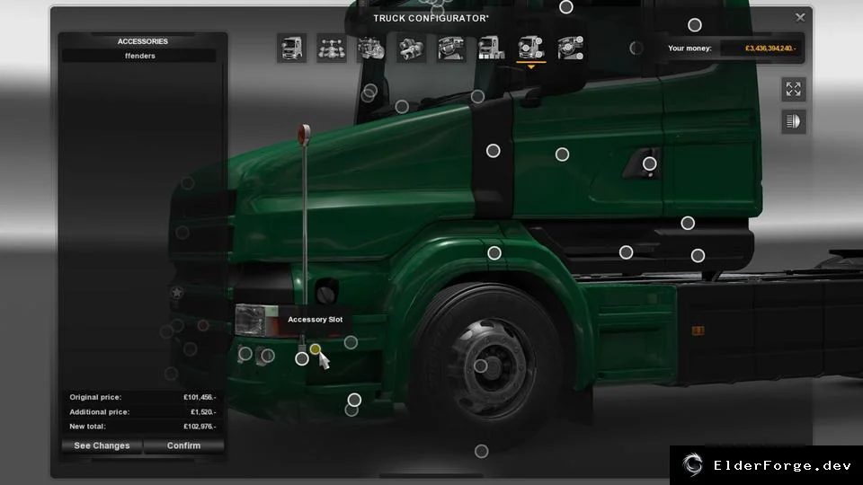Close the Truck Configurator window

[x=800, y=18]
